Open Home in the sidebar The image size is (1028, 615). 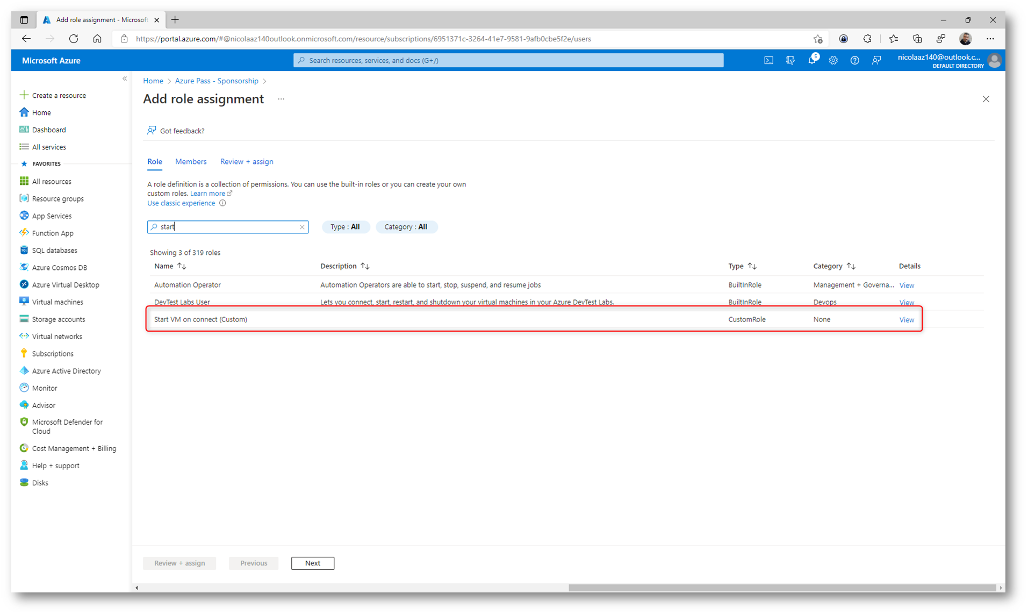(41, 112)
